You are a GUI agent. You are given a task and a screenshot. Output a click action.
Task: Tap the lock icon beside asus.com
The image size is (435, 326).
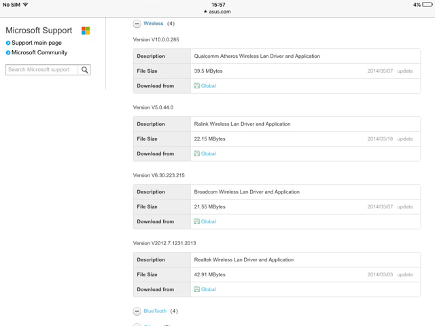coord(205,12)
